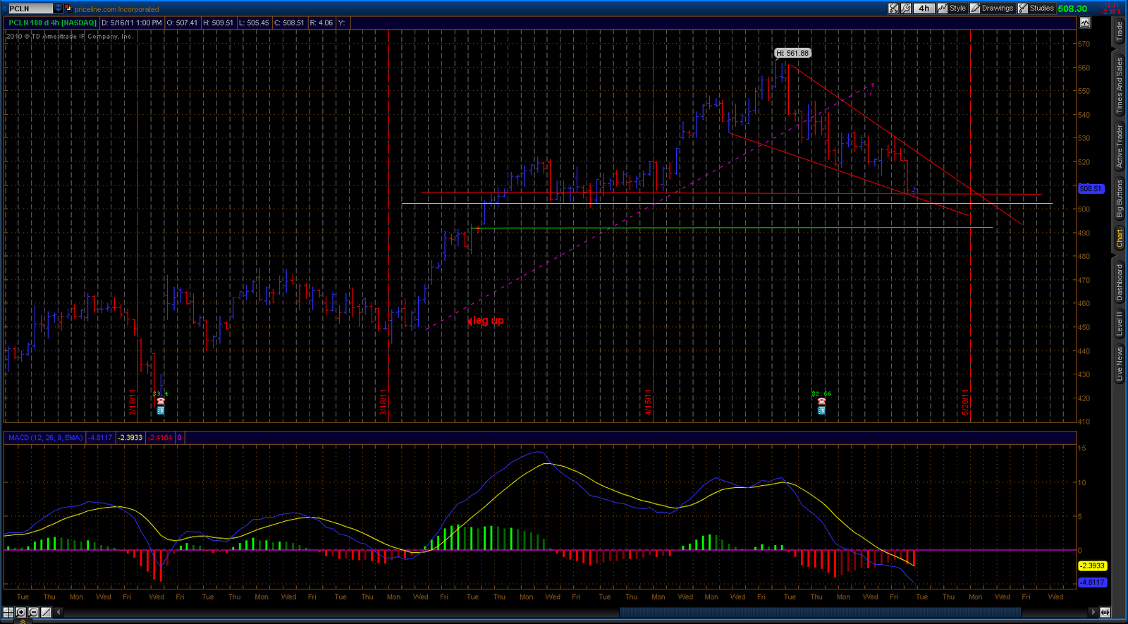This screenshot has width=1128, height=624.
Task: Open the 4h timeframe selector
Action: click(x=924, y=8)
